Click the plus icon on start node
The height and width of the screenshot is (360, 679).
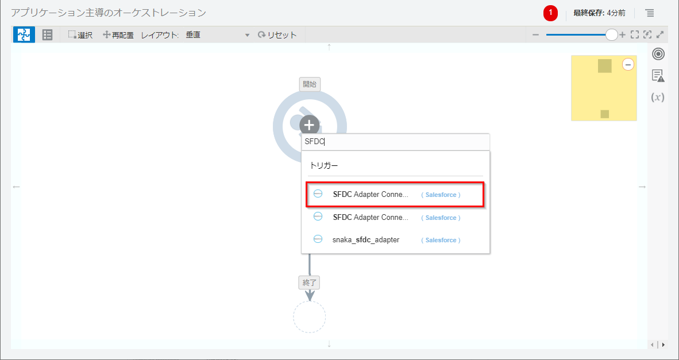(309, 125)
